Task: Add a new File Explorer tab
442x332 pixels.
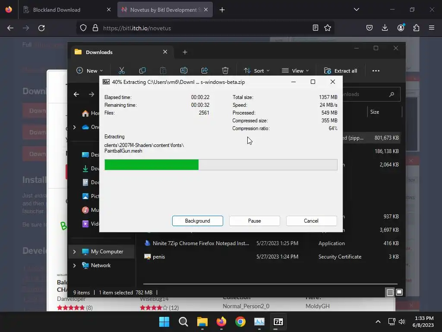Action: [185, 52]
